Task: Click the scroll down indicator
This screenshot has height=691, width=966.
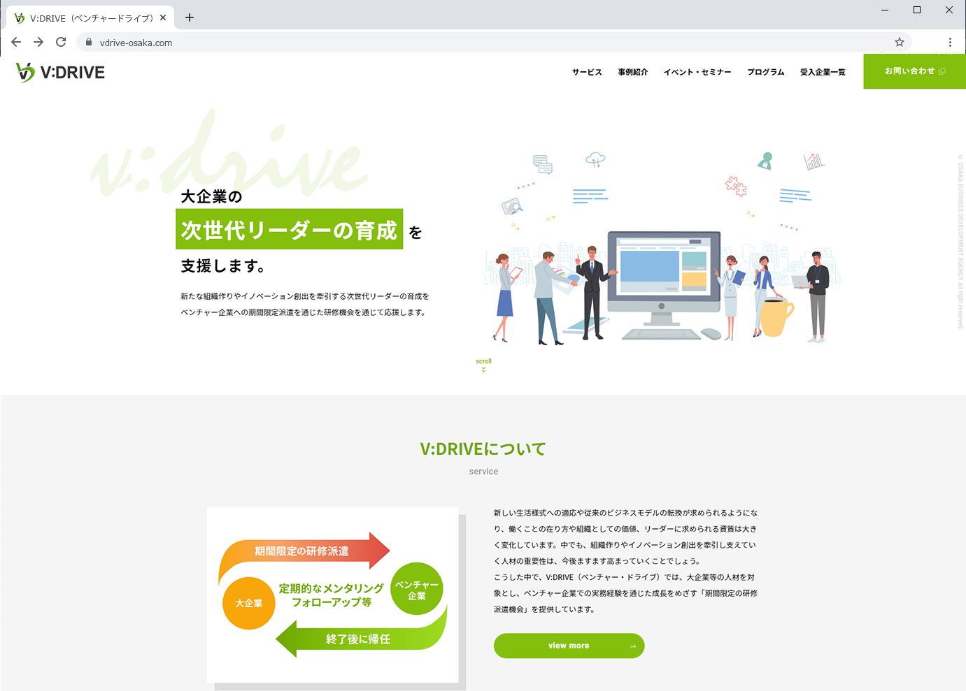Action: point(483,365)
